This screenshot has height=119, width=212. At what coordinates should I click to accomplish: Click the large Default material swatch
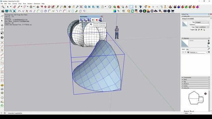tap(185, 43)
